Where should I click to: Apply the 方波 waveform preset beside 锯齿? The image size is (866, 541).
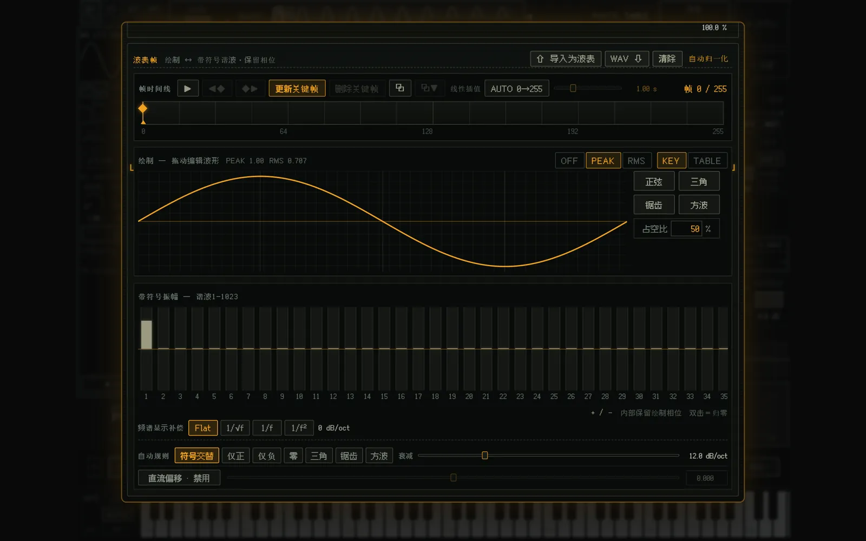point(699,205)
